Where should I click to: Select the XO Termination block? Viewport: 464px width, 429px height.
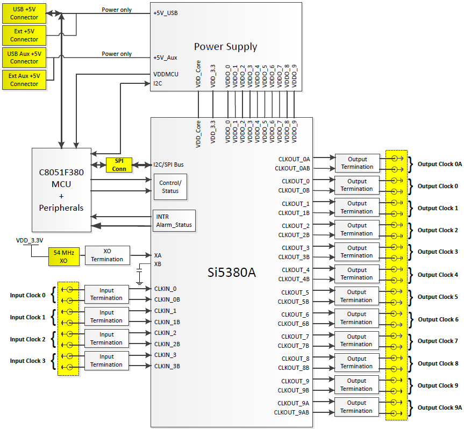point(107,255)
